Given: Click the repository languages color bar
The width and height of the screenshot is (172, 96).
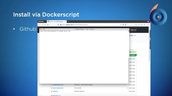Looking at the screenshot, I should pyautogui.click(x=133, y=52).
